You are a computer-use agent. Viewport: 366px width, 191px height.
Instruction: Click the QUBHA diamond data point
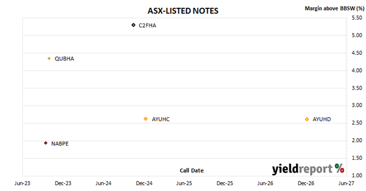pos(49,59)
